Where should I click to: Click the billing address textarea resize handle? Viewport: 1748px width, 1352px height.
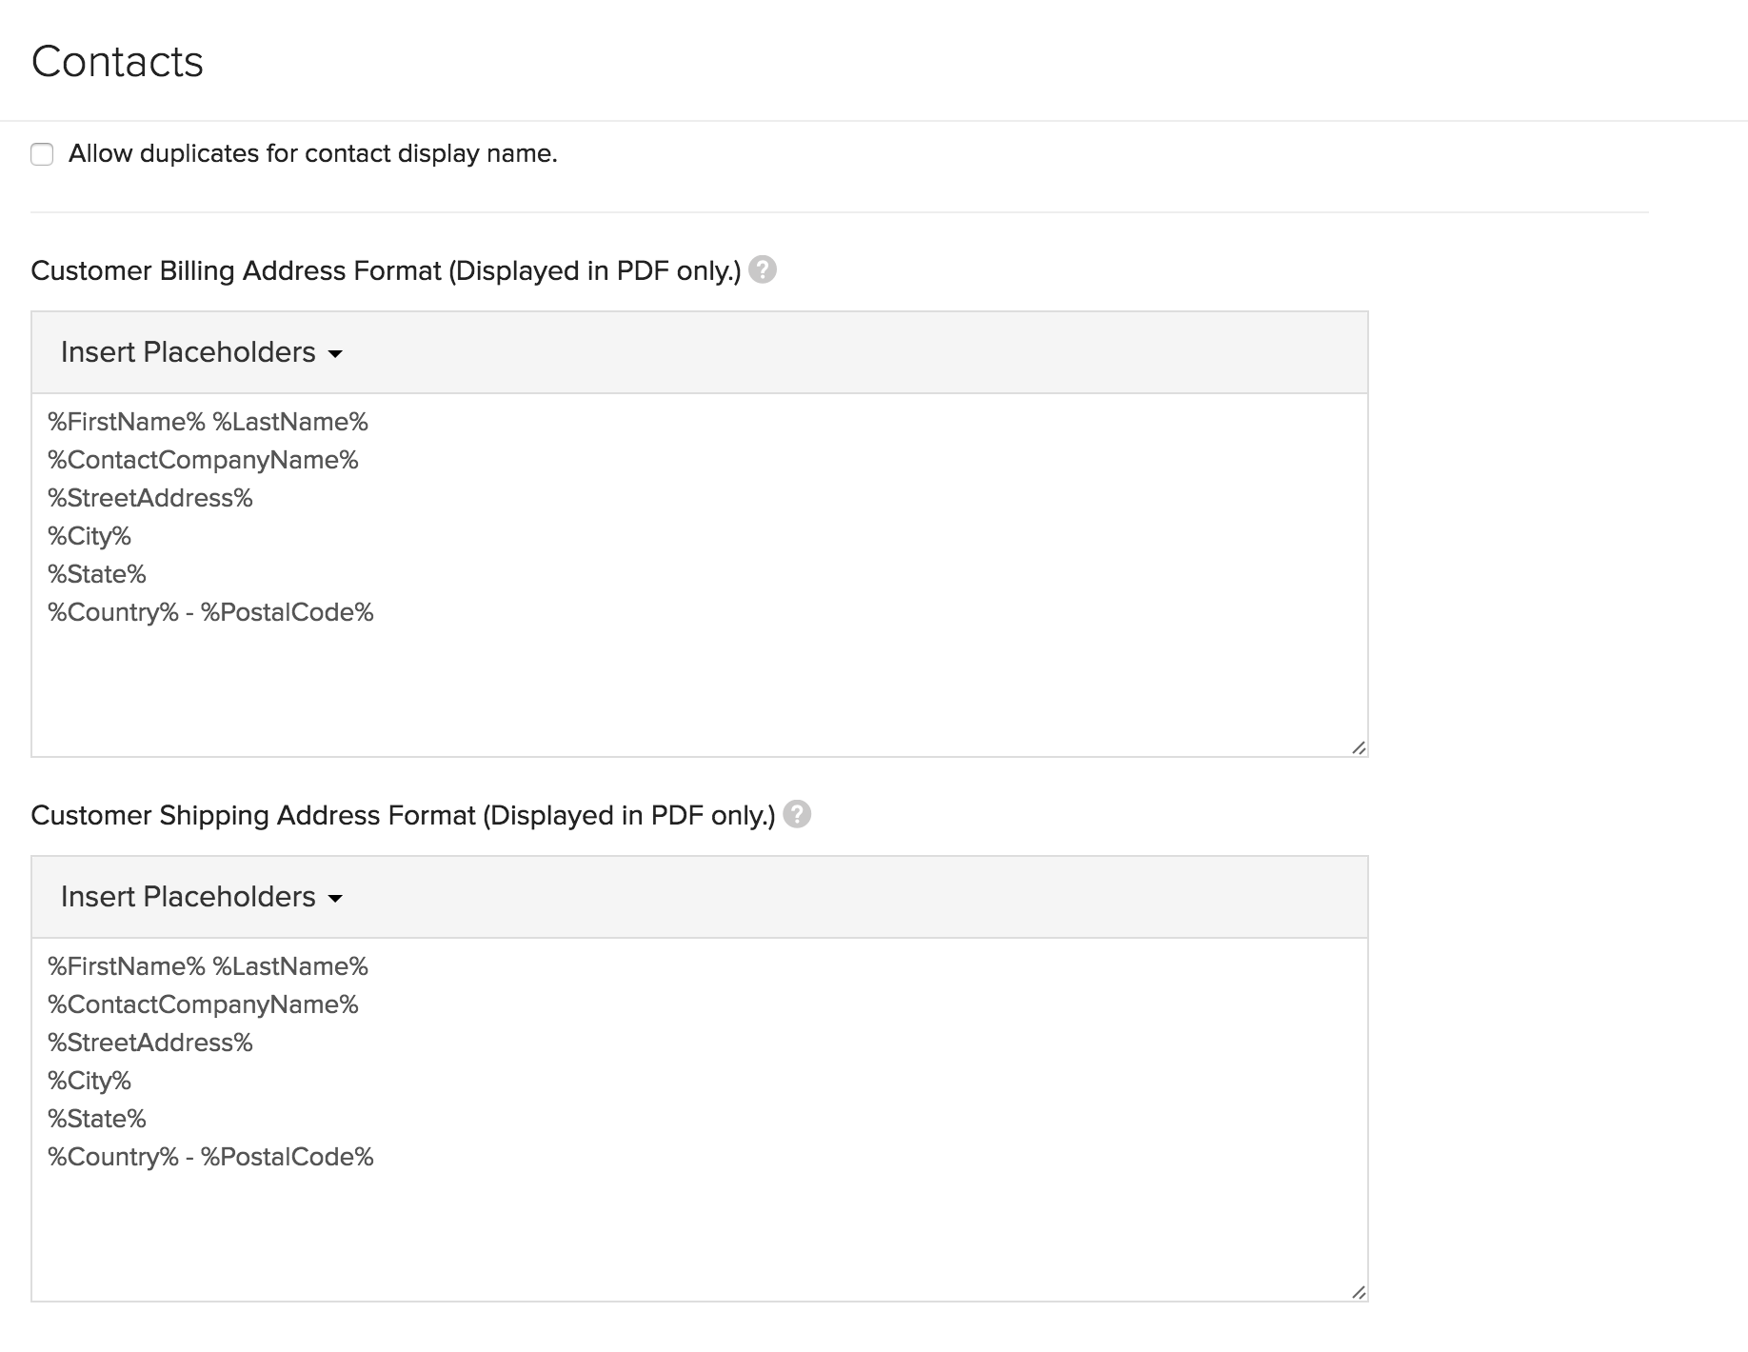tap(1359, 748)
